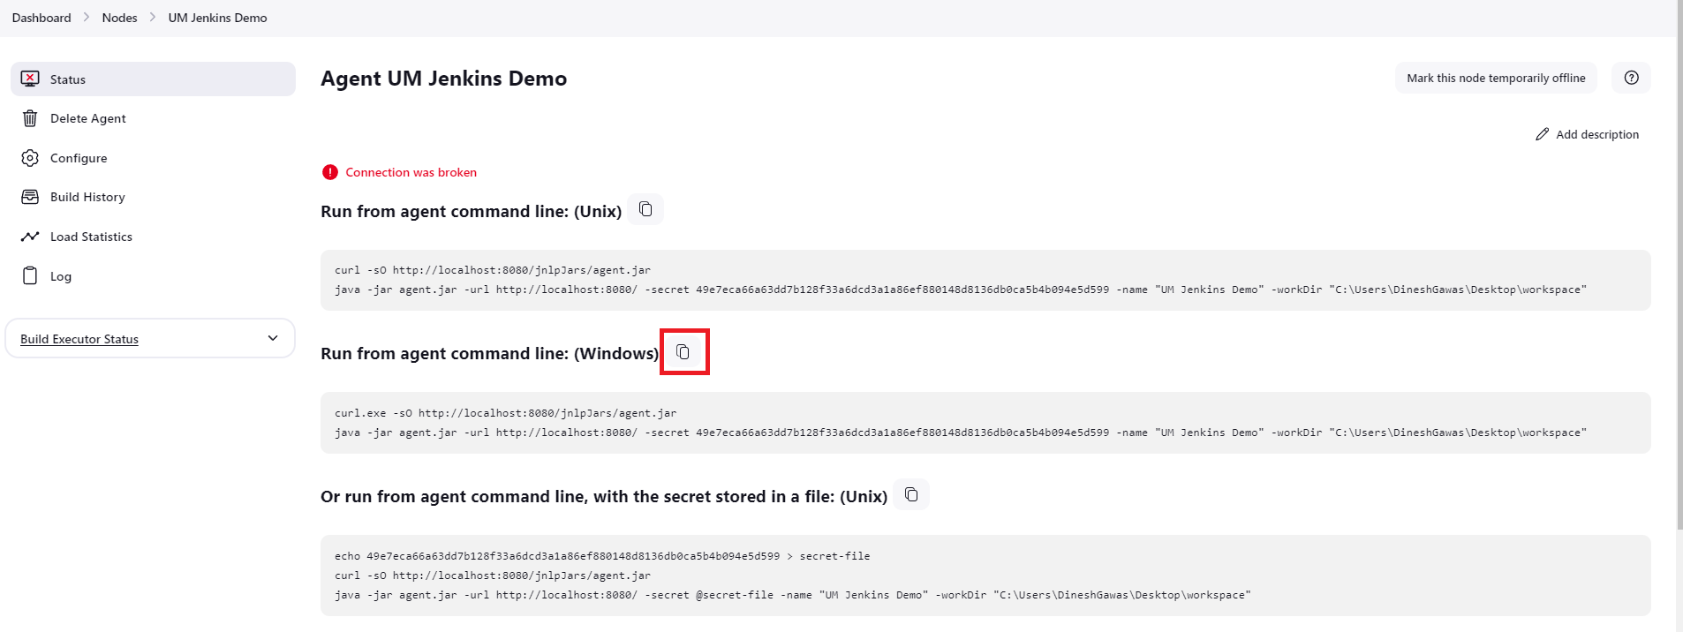
Task: Click the Log clipboard icon
Action: [x=30, y=275]
